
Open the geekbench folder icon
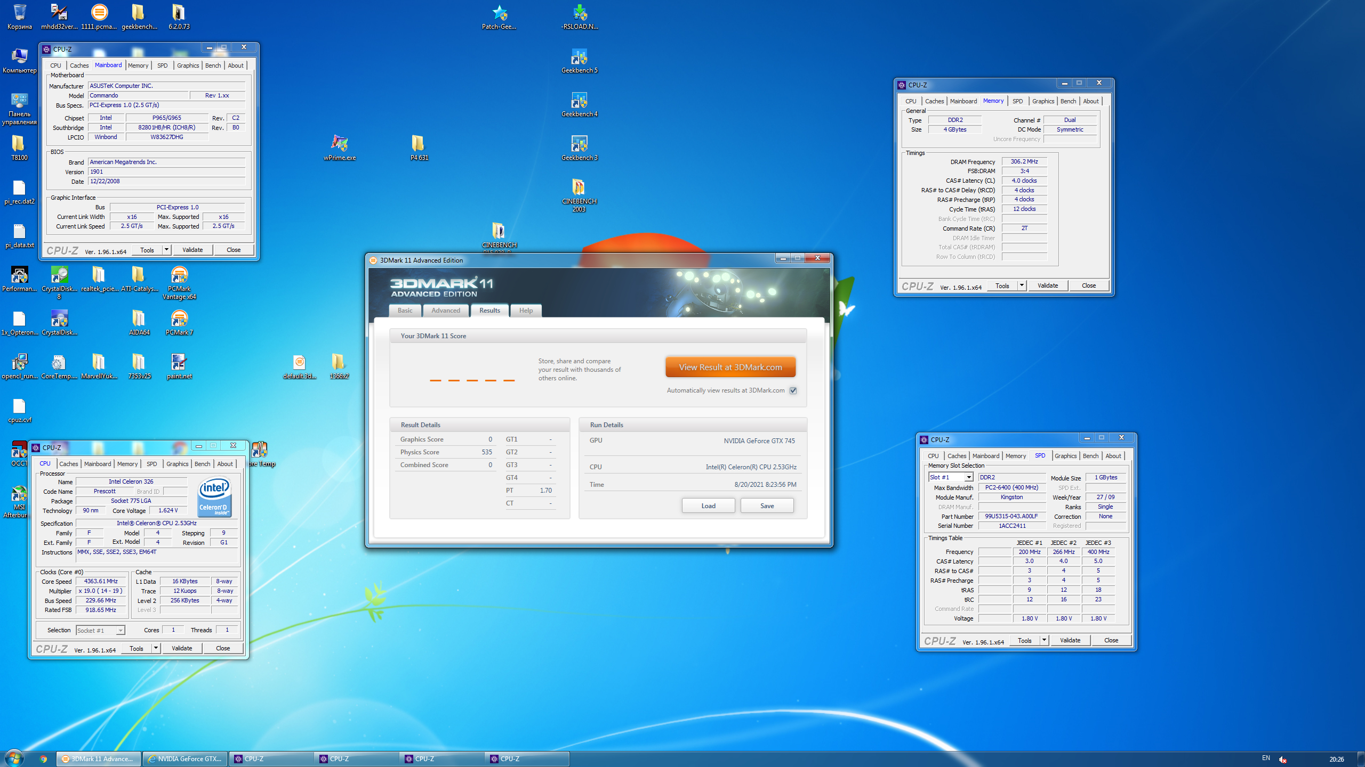tap(139, 17)
